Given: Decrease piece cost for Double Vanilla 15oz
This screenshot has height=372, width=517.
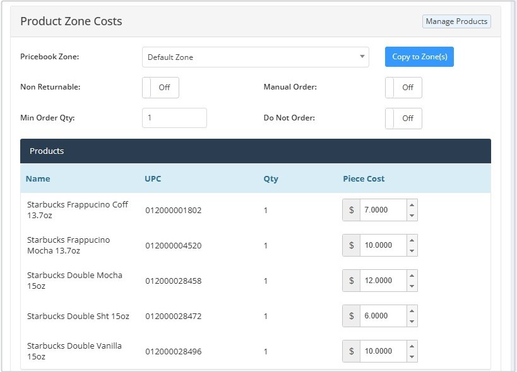Looking at the screenshot, I should pos(412,356).
